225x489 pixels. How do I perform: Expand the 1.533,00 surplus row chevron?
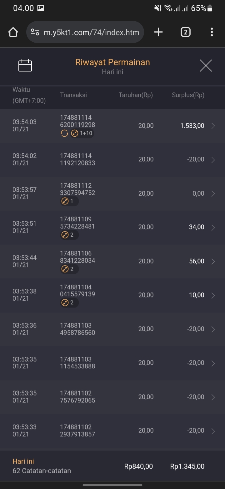[x=213, y=126]
